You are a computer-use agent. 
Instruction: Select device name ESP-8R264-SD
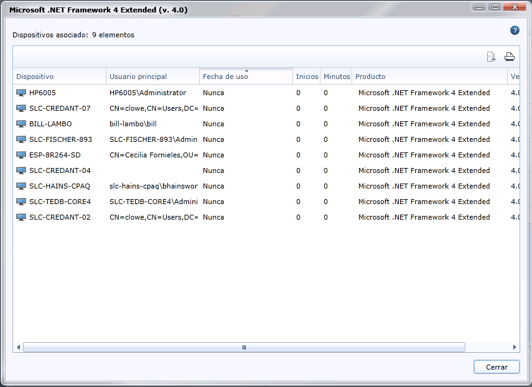click(x=55, y=155)
